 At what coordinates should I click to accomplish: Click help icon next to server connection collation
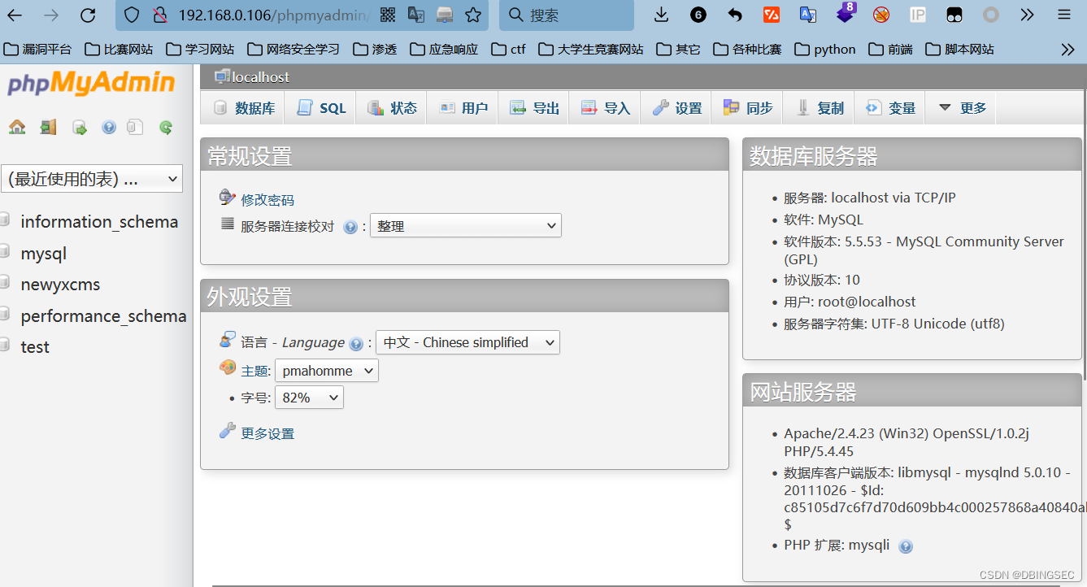tap(350, 228)
